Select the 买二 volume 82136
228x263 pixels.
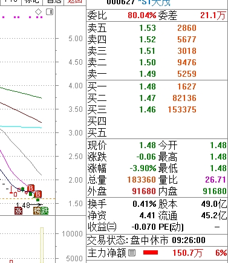pos(184,98)
